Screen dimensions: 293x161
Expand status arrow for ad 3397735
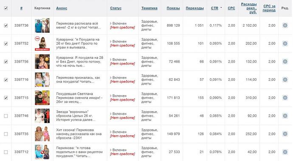tap(111, 132)
